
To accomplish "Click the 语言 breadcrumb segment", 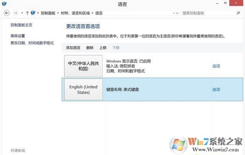I will tap(99, 13).
